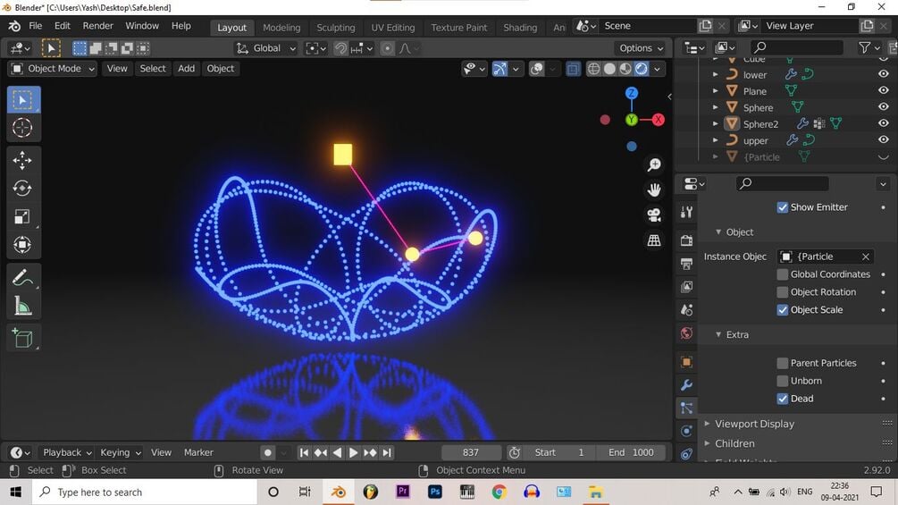Jump to the first frame

click(x=304, y=452)
